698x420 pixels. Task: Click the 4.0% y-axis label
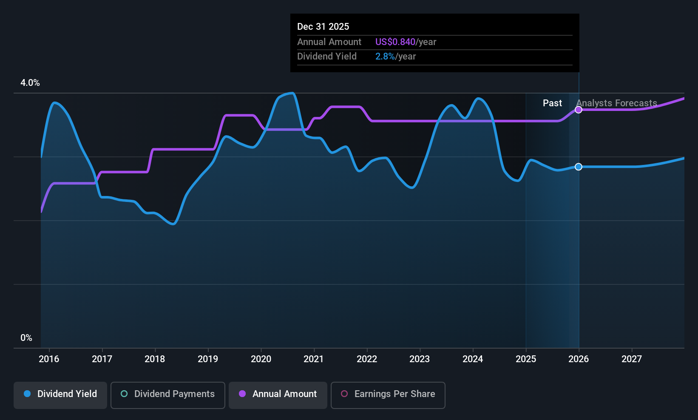coord(30,83)
